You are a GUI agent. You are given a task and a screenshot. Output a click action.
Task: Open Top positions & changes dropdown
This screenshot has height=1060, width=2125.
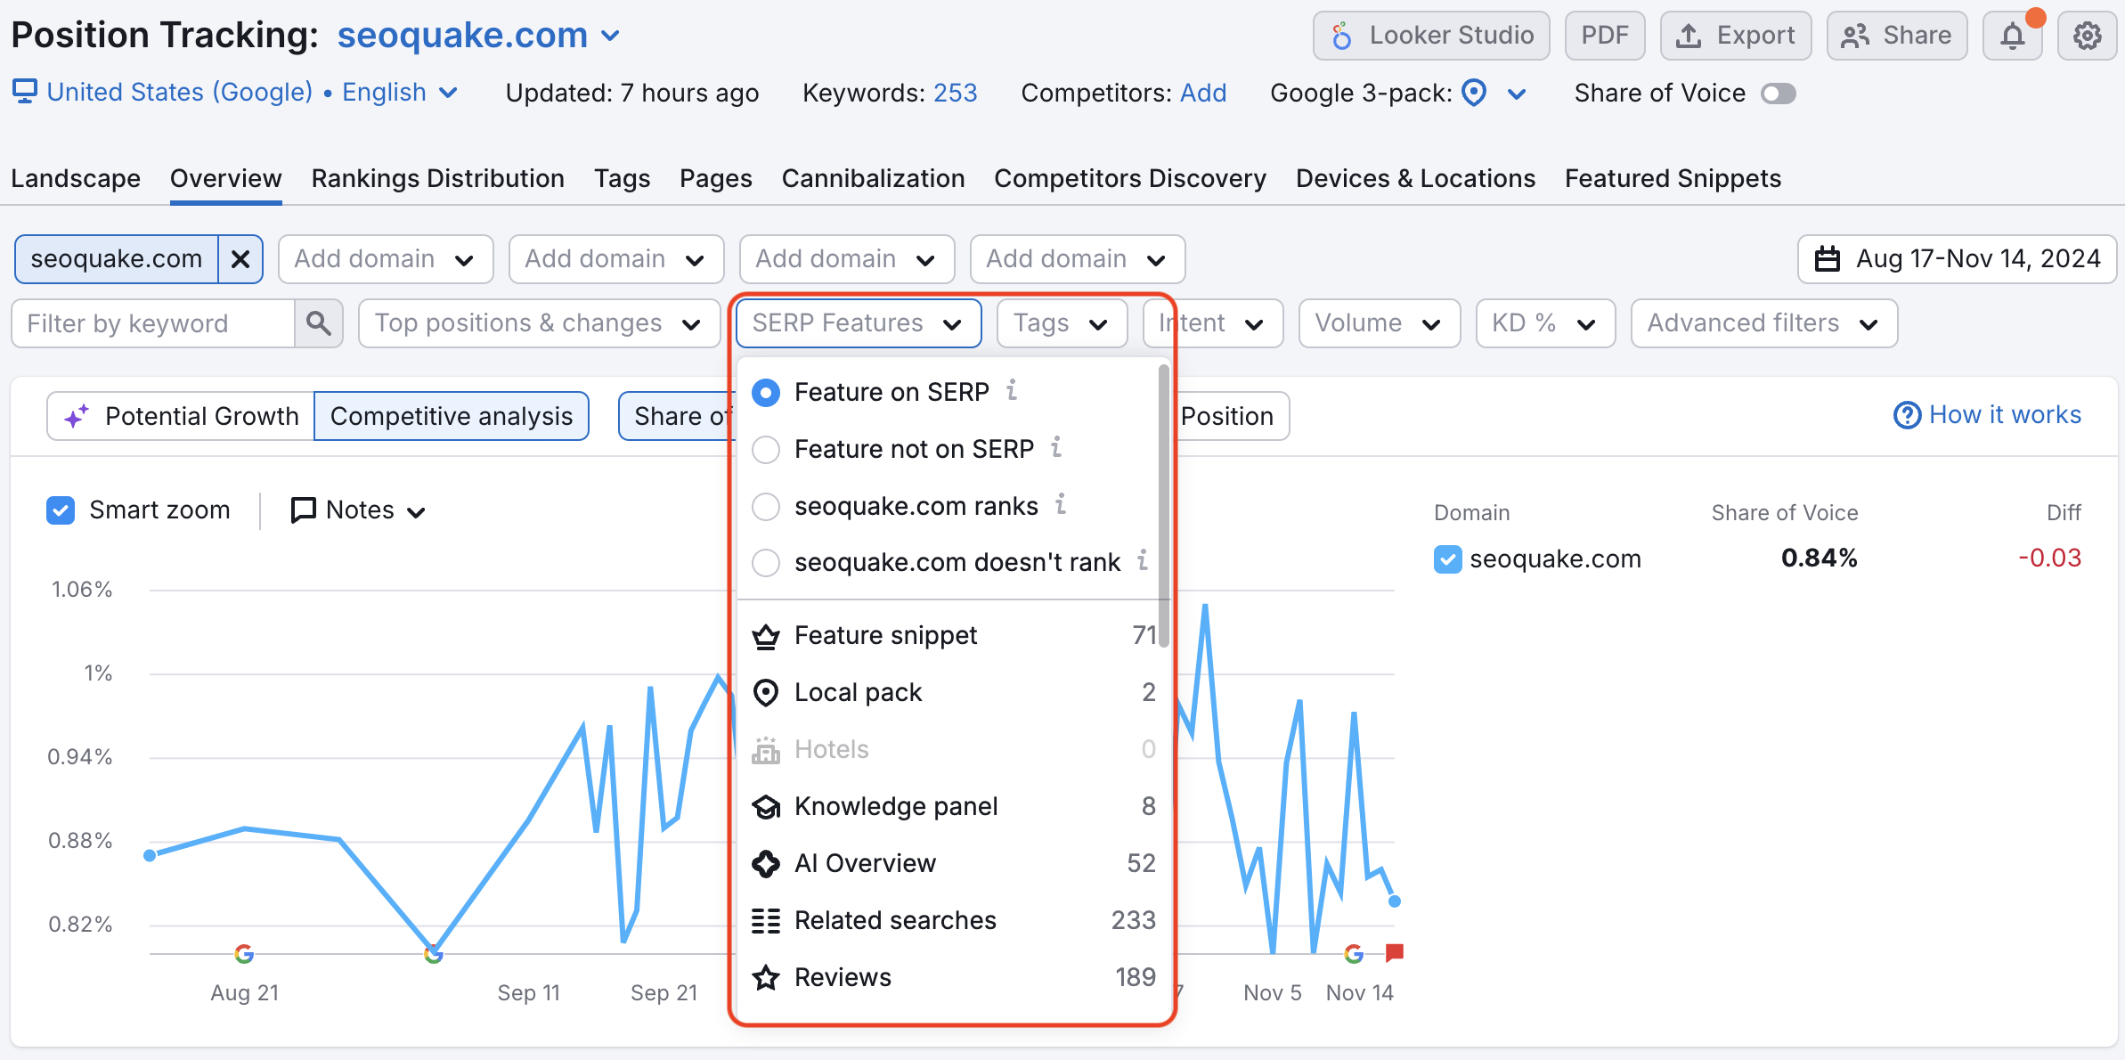[539, 323]
